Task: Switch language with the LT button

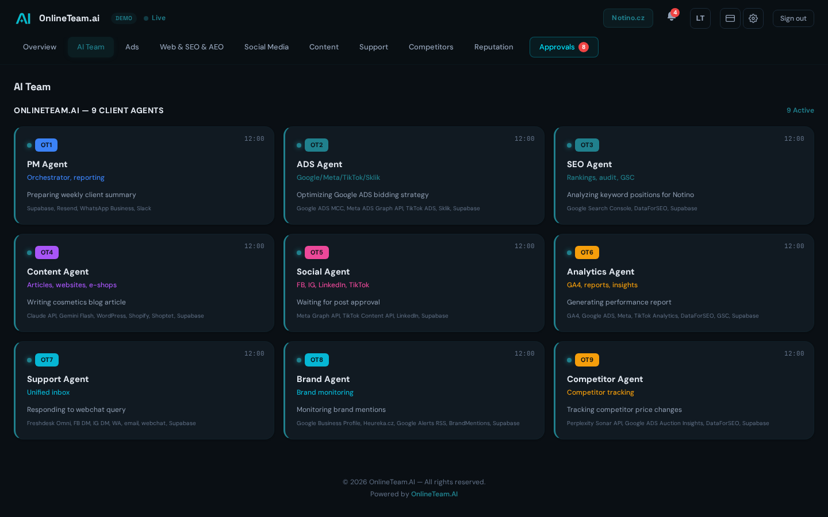Action: 700,18
